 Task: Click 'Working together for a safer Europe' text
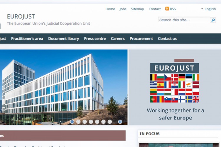[x=176, y=114]
